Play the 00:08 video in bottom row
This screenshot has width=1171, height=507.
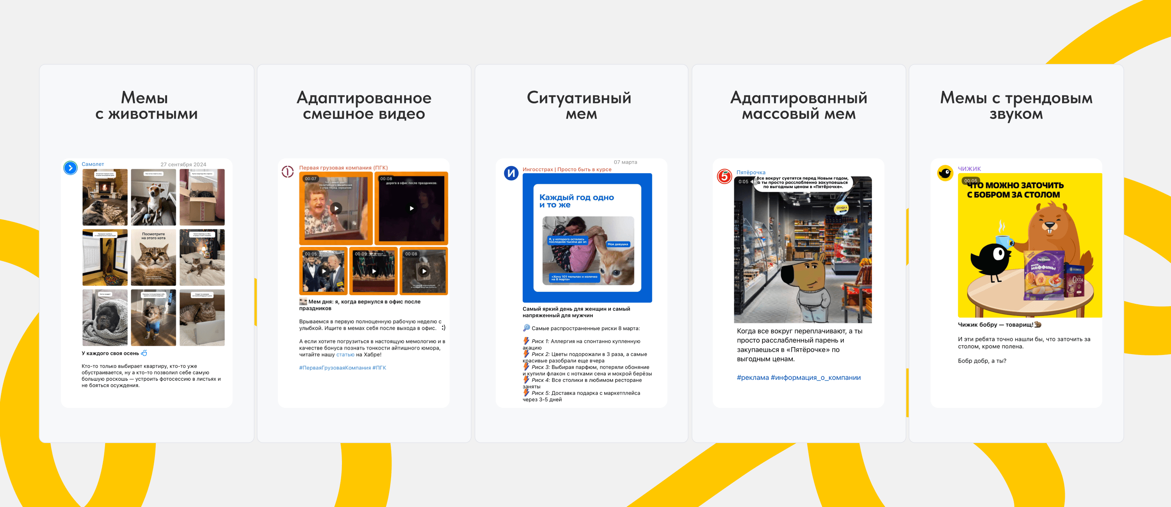[x=424, y=271]
